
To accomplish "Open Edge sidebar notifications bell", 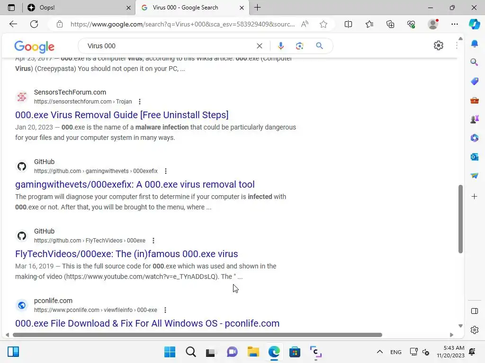I will (475, 43).
